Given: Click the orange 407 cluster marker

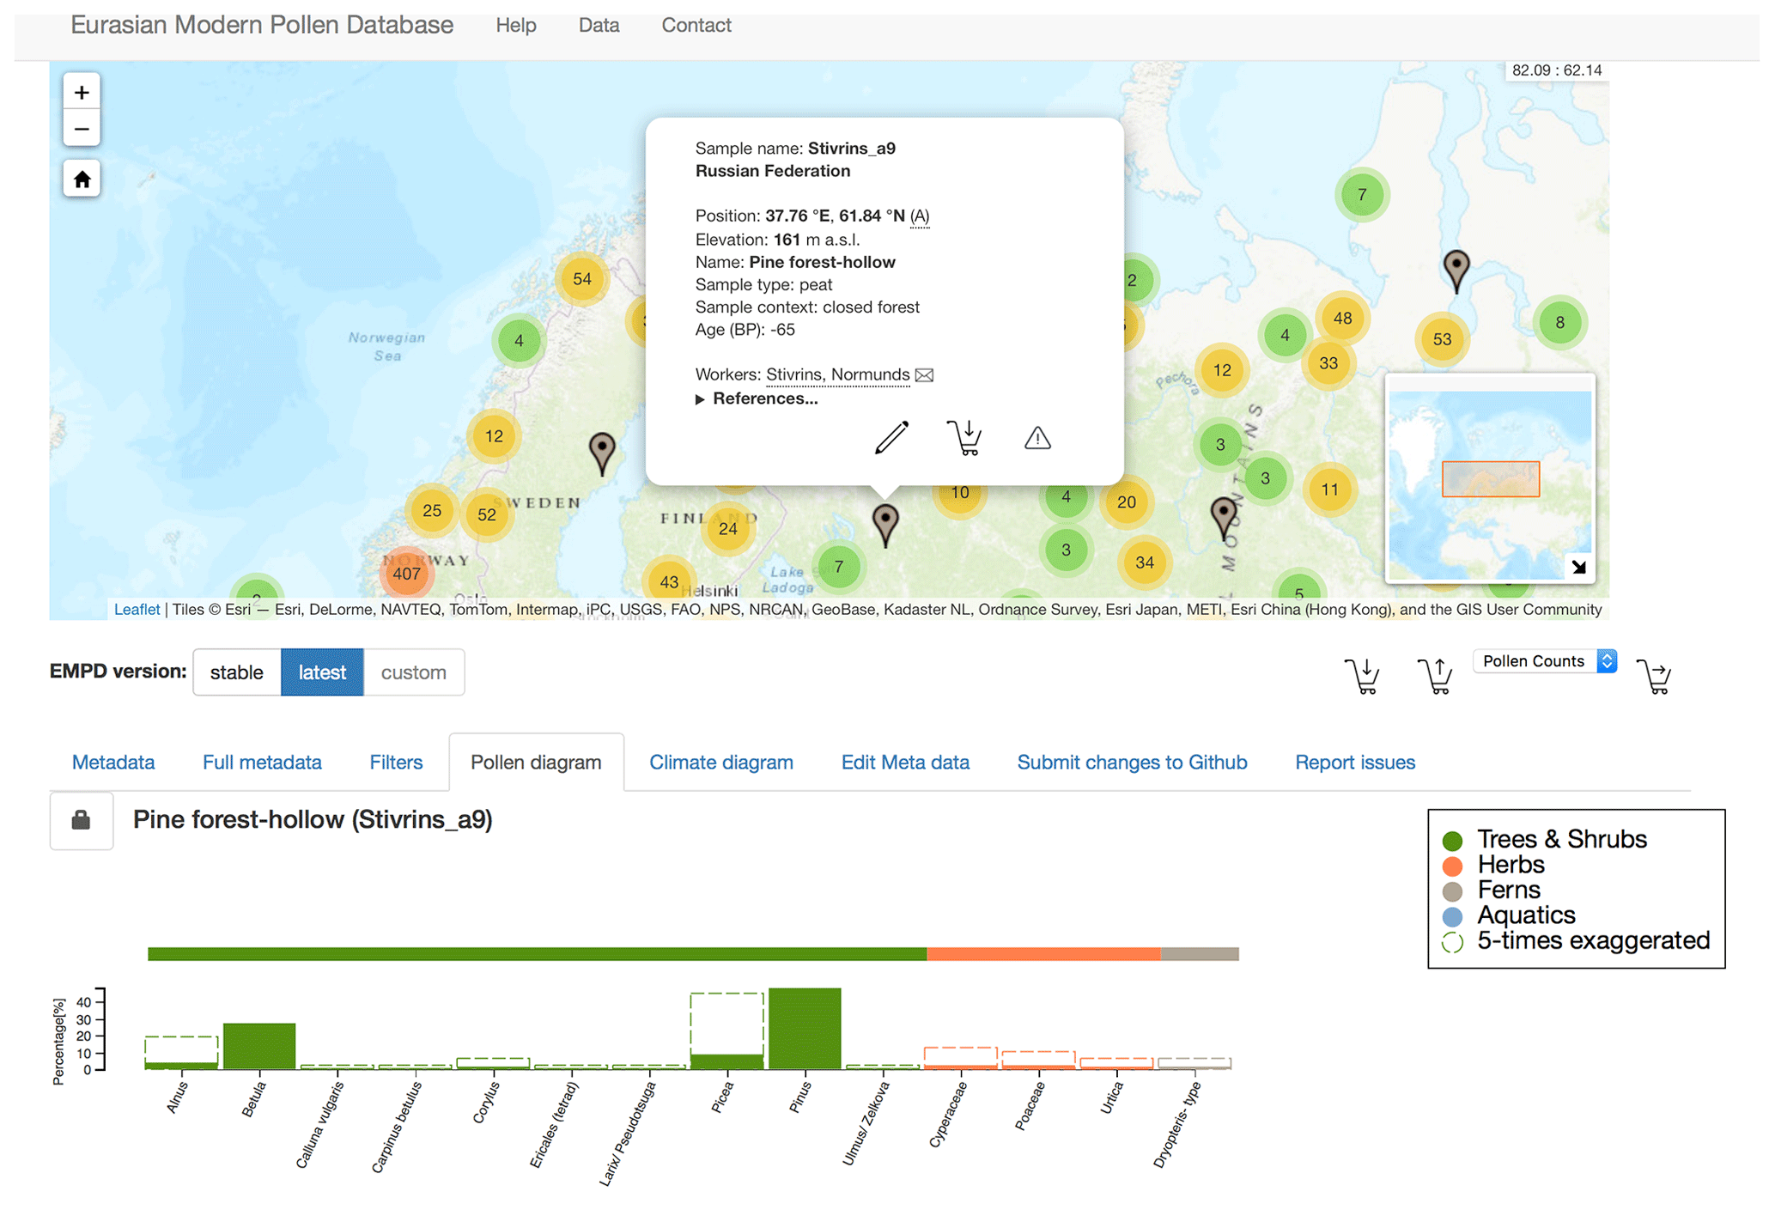Looking at the screenshot, I should 406,574.
